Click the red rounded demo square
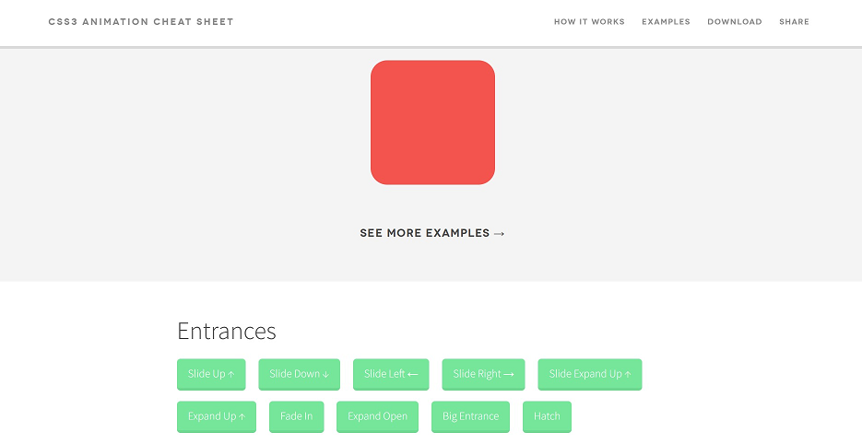The height and width of the screenshot is (444, 862). click(x=432, y=123)
